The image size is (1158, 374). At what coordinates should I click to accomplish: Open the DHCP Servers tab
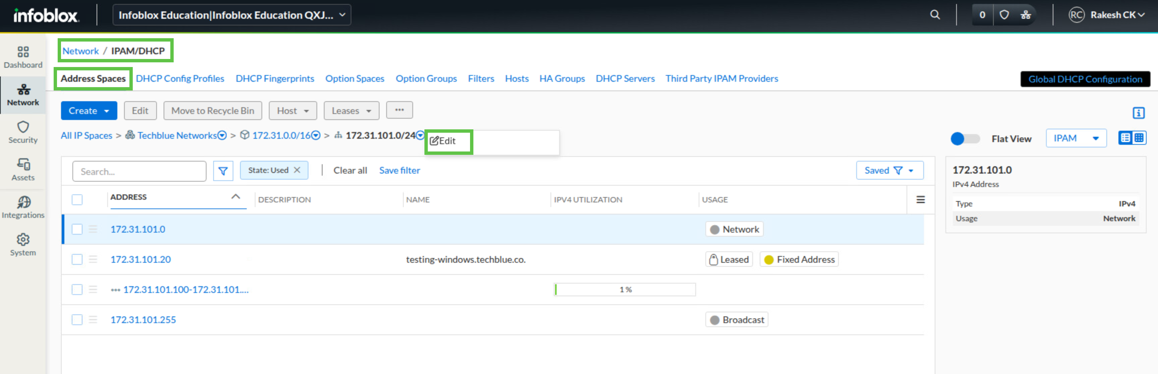point(625,79)
